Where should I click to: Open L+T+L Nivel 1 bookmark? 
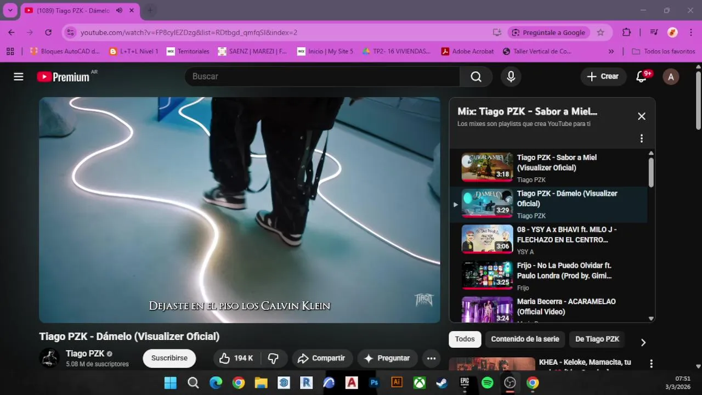coord(134,52)
